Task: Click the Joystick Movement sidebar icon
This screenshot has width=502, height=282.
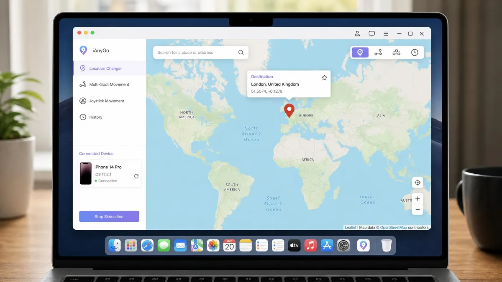Action: coord(83,101)
